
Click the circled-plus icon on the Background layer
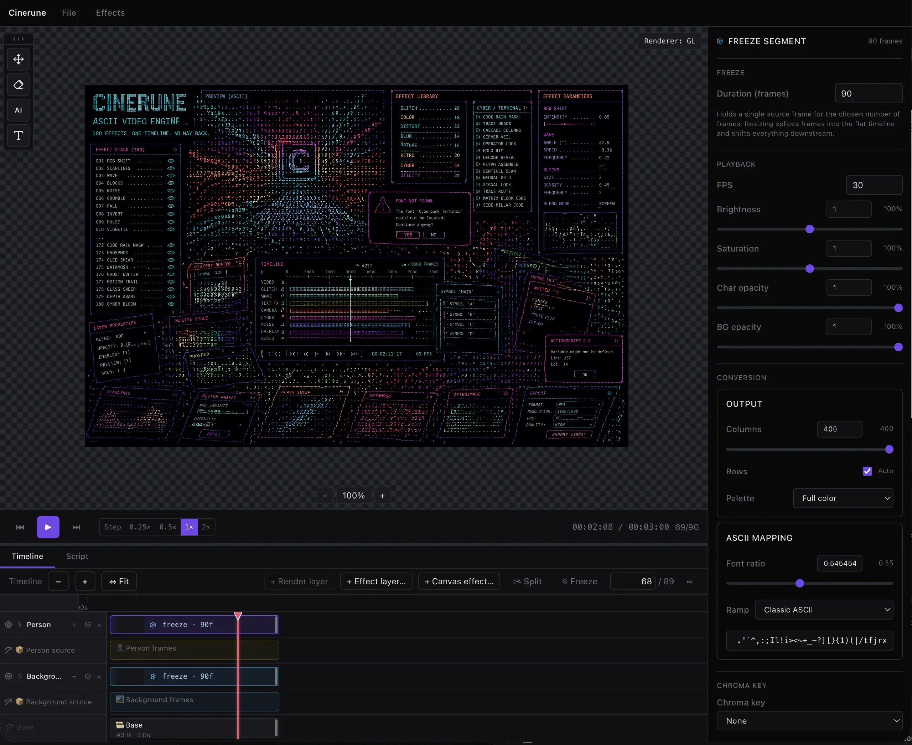pyautogui.click(x=88, y=676)
